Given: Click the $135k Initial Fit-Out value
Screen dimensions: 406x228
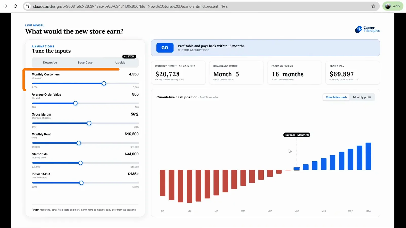Looking at the screenshot, I should coord(133,174).
